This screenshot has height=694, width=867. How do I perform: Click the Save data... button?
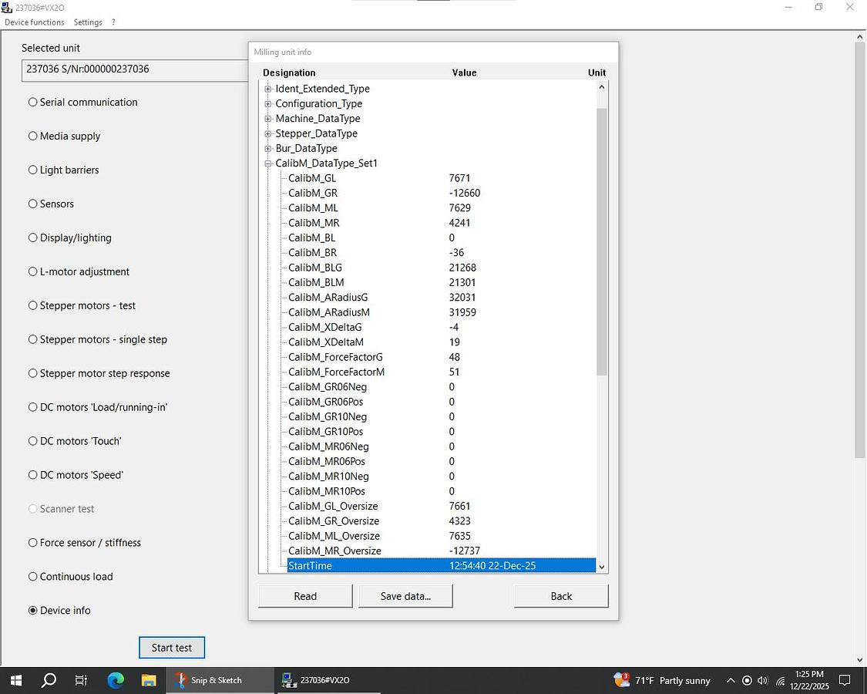click(x=405, y=596)
